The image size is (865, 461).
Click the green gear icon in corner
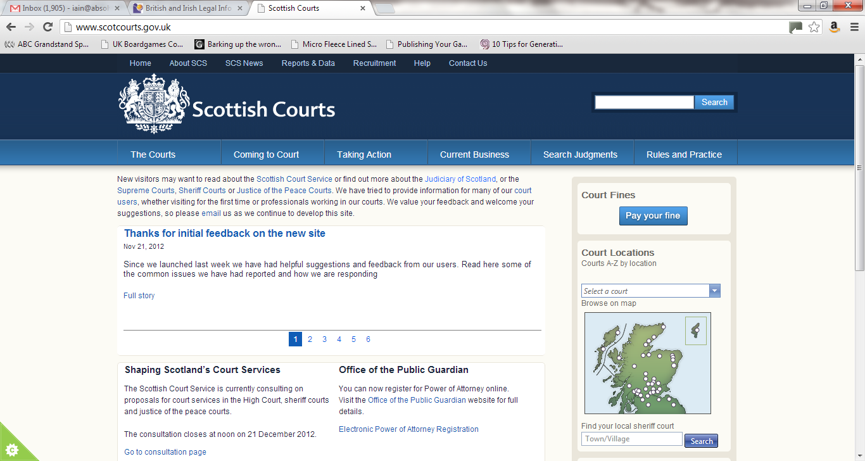click(12, 449)
